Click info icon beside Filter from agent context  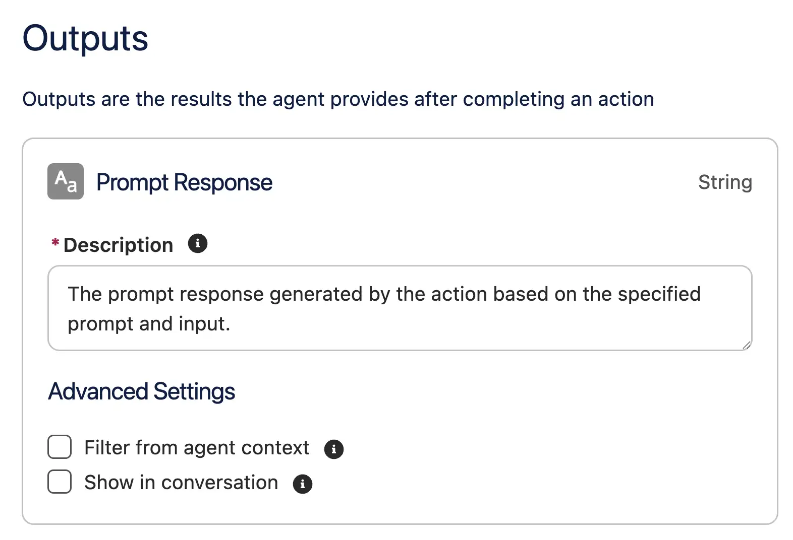[333, 449]
